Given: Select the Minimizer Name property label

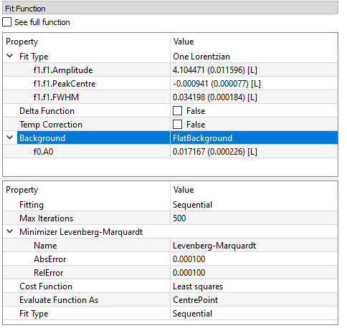Looking at the screenshot, I should 45,246.
